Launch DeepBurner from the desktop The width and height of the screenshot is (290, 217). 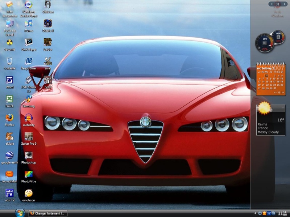29,64
